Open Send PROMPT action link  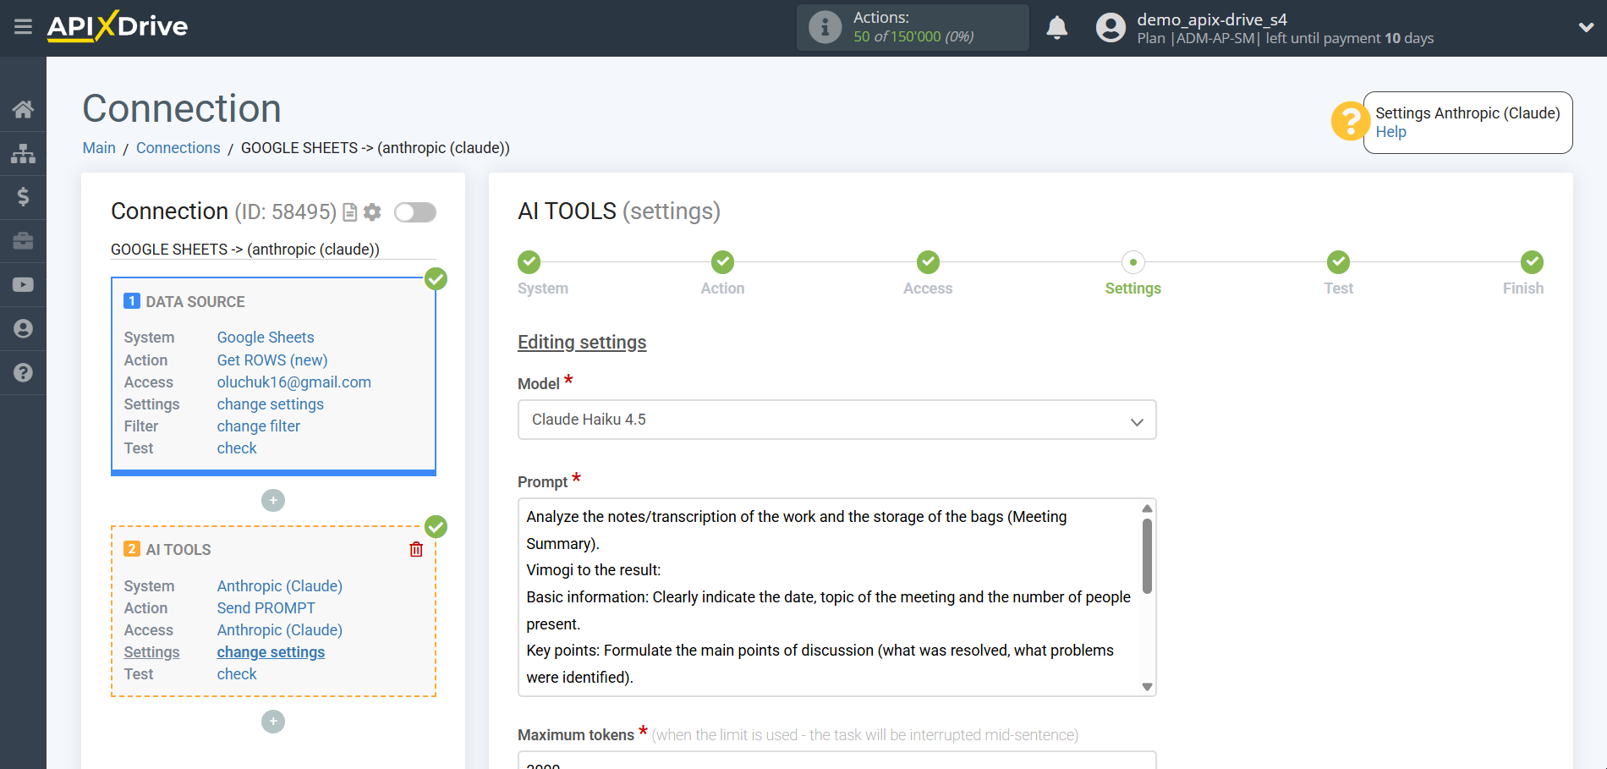pos(266,608)
